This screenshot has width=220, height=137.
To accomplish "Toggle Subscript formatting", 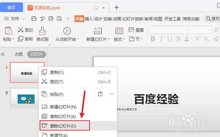I will (207, 39).
